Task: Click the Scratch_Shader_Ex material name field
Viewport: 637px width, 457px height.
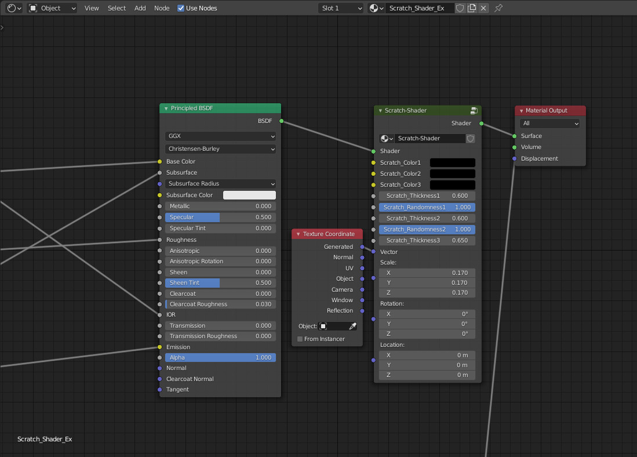Action: pyautogui.click(x=419, y=8)
